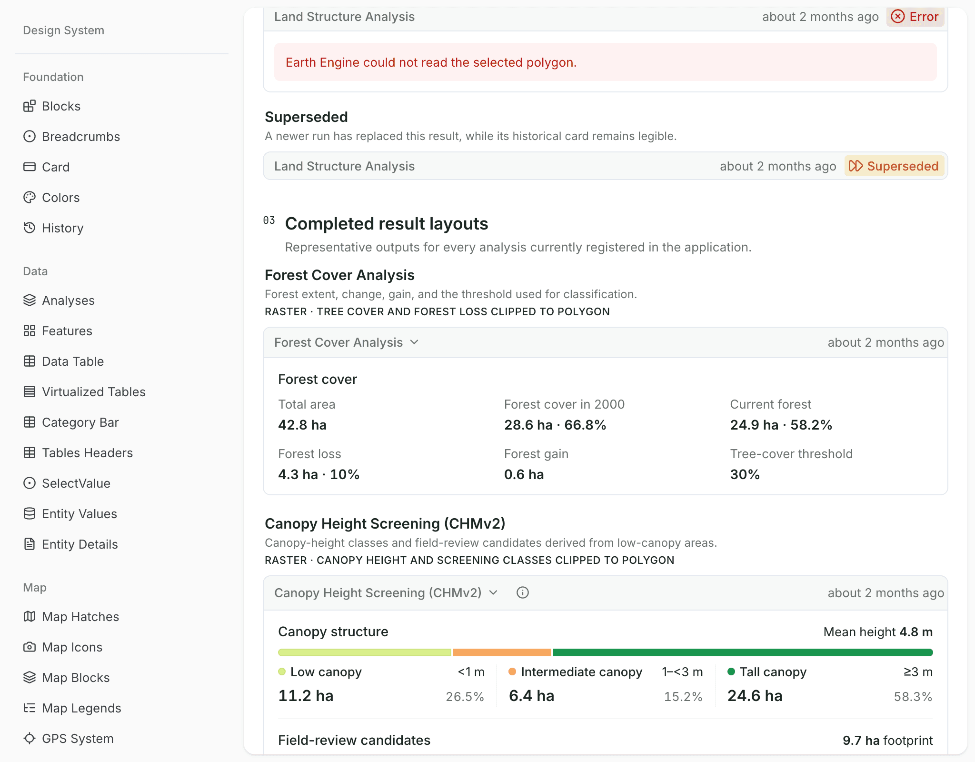Click the Data Table icon

[x=30, y=361]
